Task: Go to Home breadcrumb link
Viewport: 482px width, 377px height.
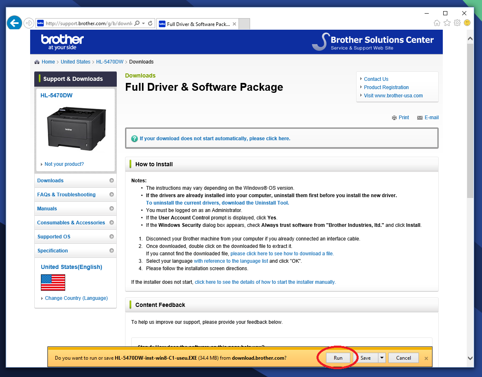Action: click(x=48, y=62)
